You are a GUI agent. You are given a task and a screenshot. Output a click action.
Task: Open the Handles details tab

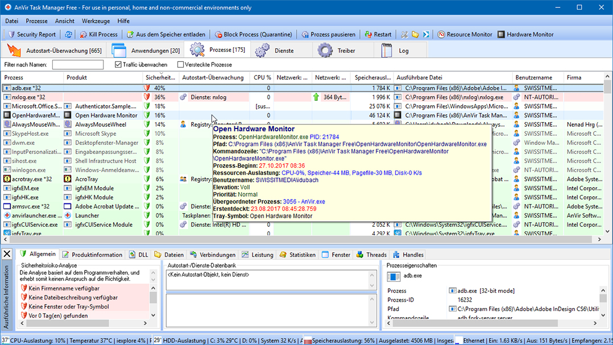click(408, 255)
